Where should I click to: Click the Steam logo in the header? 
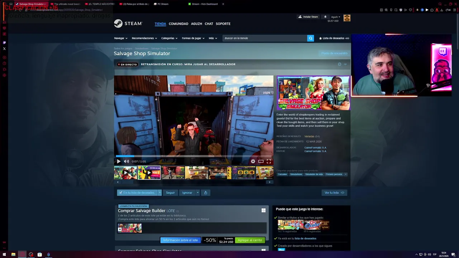[x=128, y=24]
